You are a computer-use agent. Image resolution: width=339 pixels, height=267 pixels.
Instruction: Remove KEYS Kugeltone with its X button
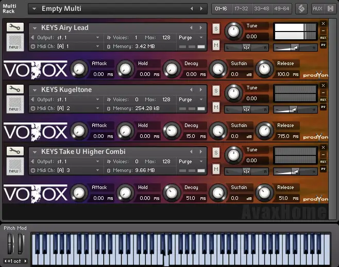click(323, 86)
